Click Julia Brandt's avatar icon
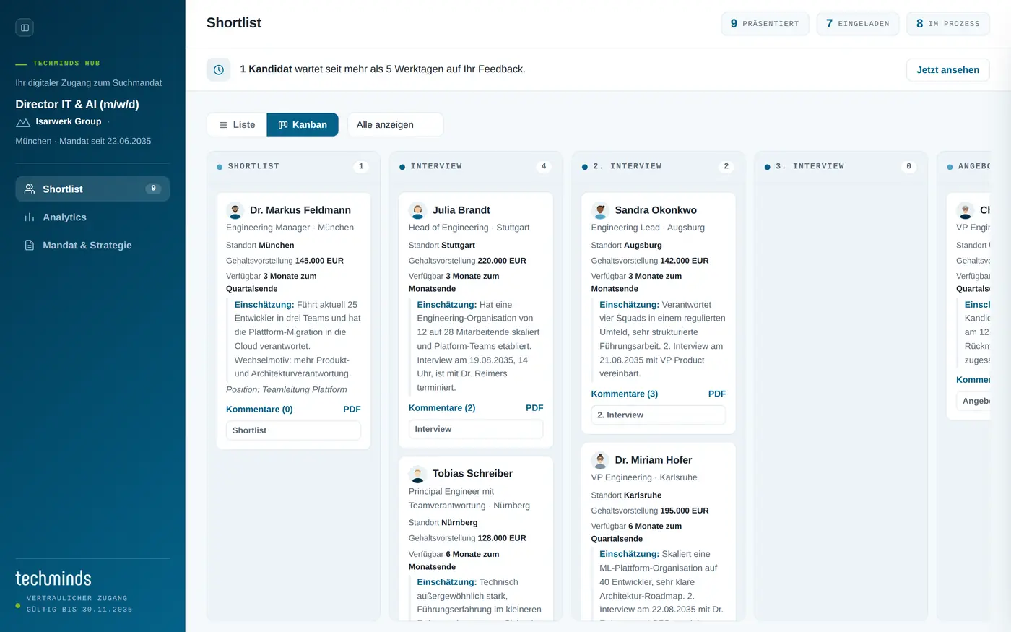 (x=417, y=210)
